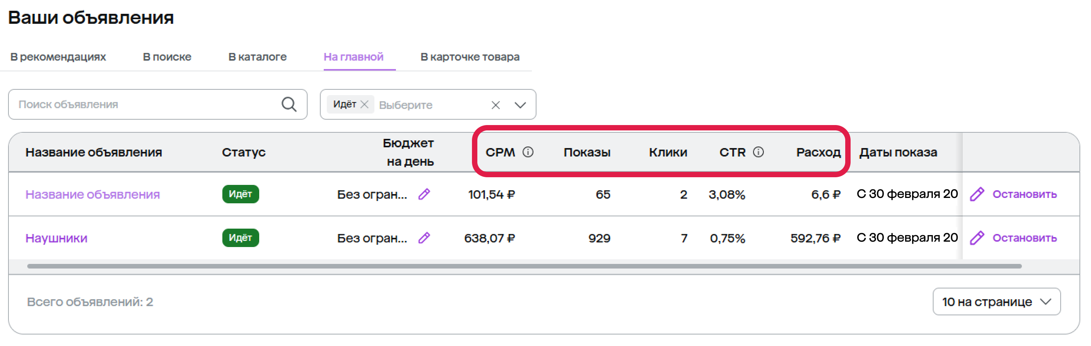Screen dimensions: 1091x346
Task: Open the Название объявления ad link
Action: click(92, 194)
